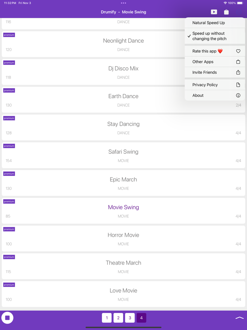The width and height of the screenshot is (247, 330).
Task: Click the 154 tempo value of Safari Swing
Action: point(8,161)
